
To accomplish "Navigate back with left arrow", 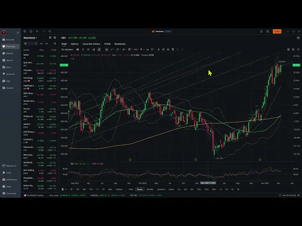I will tap(37, 32).
